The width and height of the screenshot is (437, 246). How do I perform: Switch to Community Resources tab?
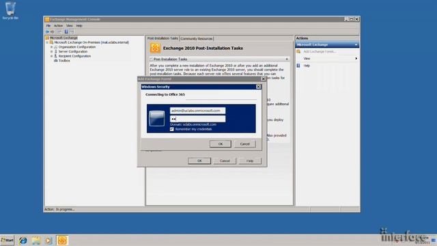pyautogui.click(x=197, y=38)
